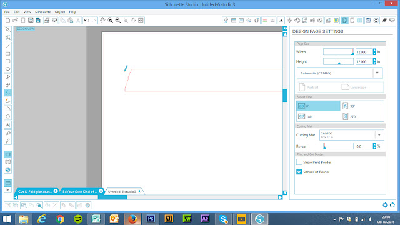
Task: Open the Edit menu
Action: click(17, 12)
